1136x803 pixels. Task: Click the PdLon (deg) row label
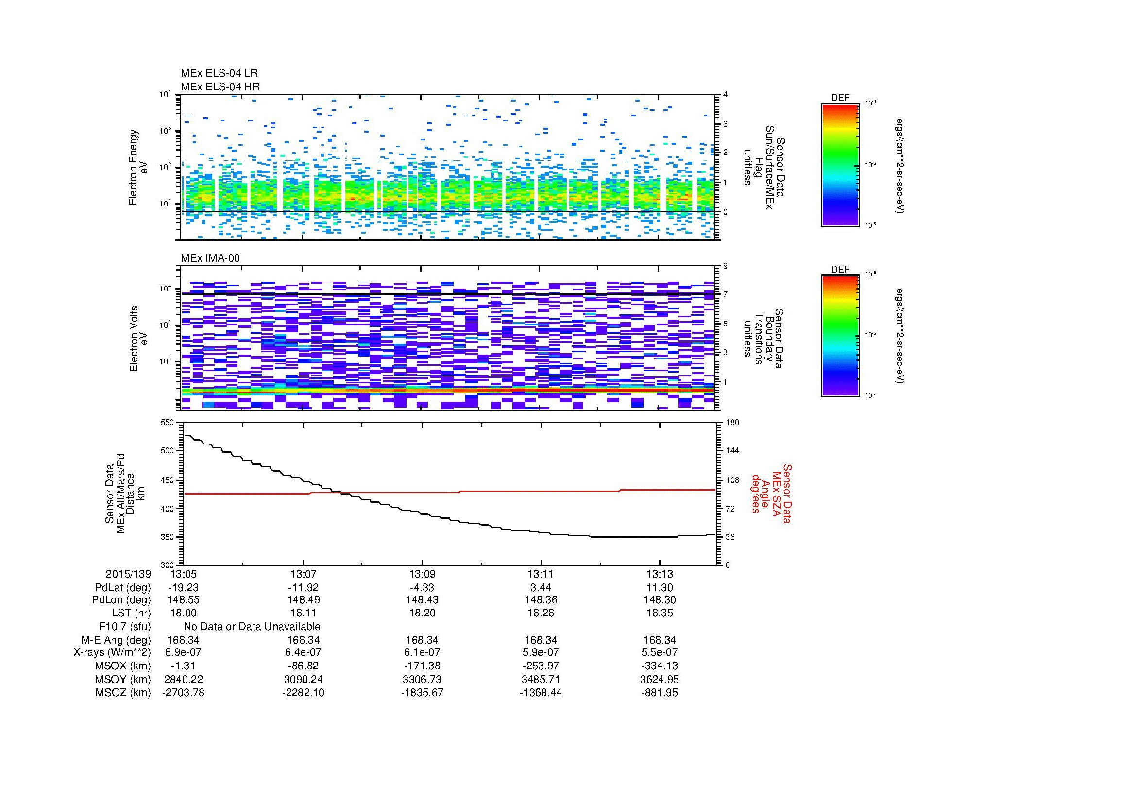(123, 600)
